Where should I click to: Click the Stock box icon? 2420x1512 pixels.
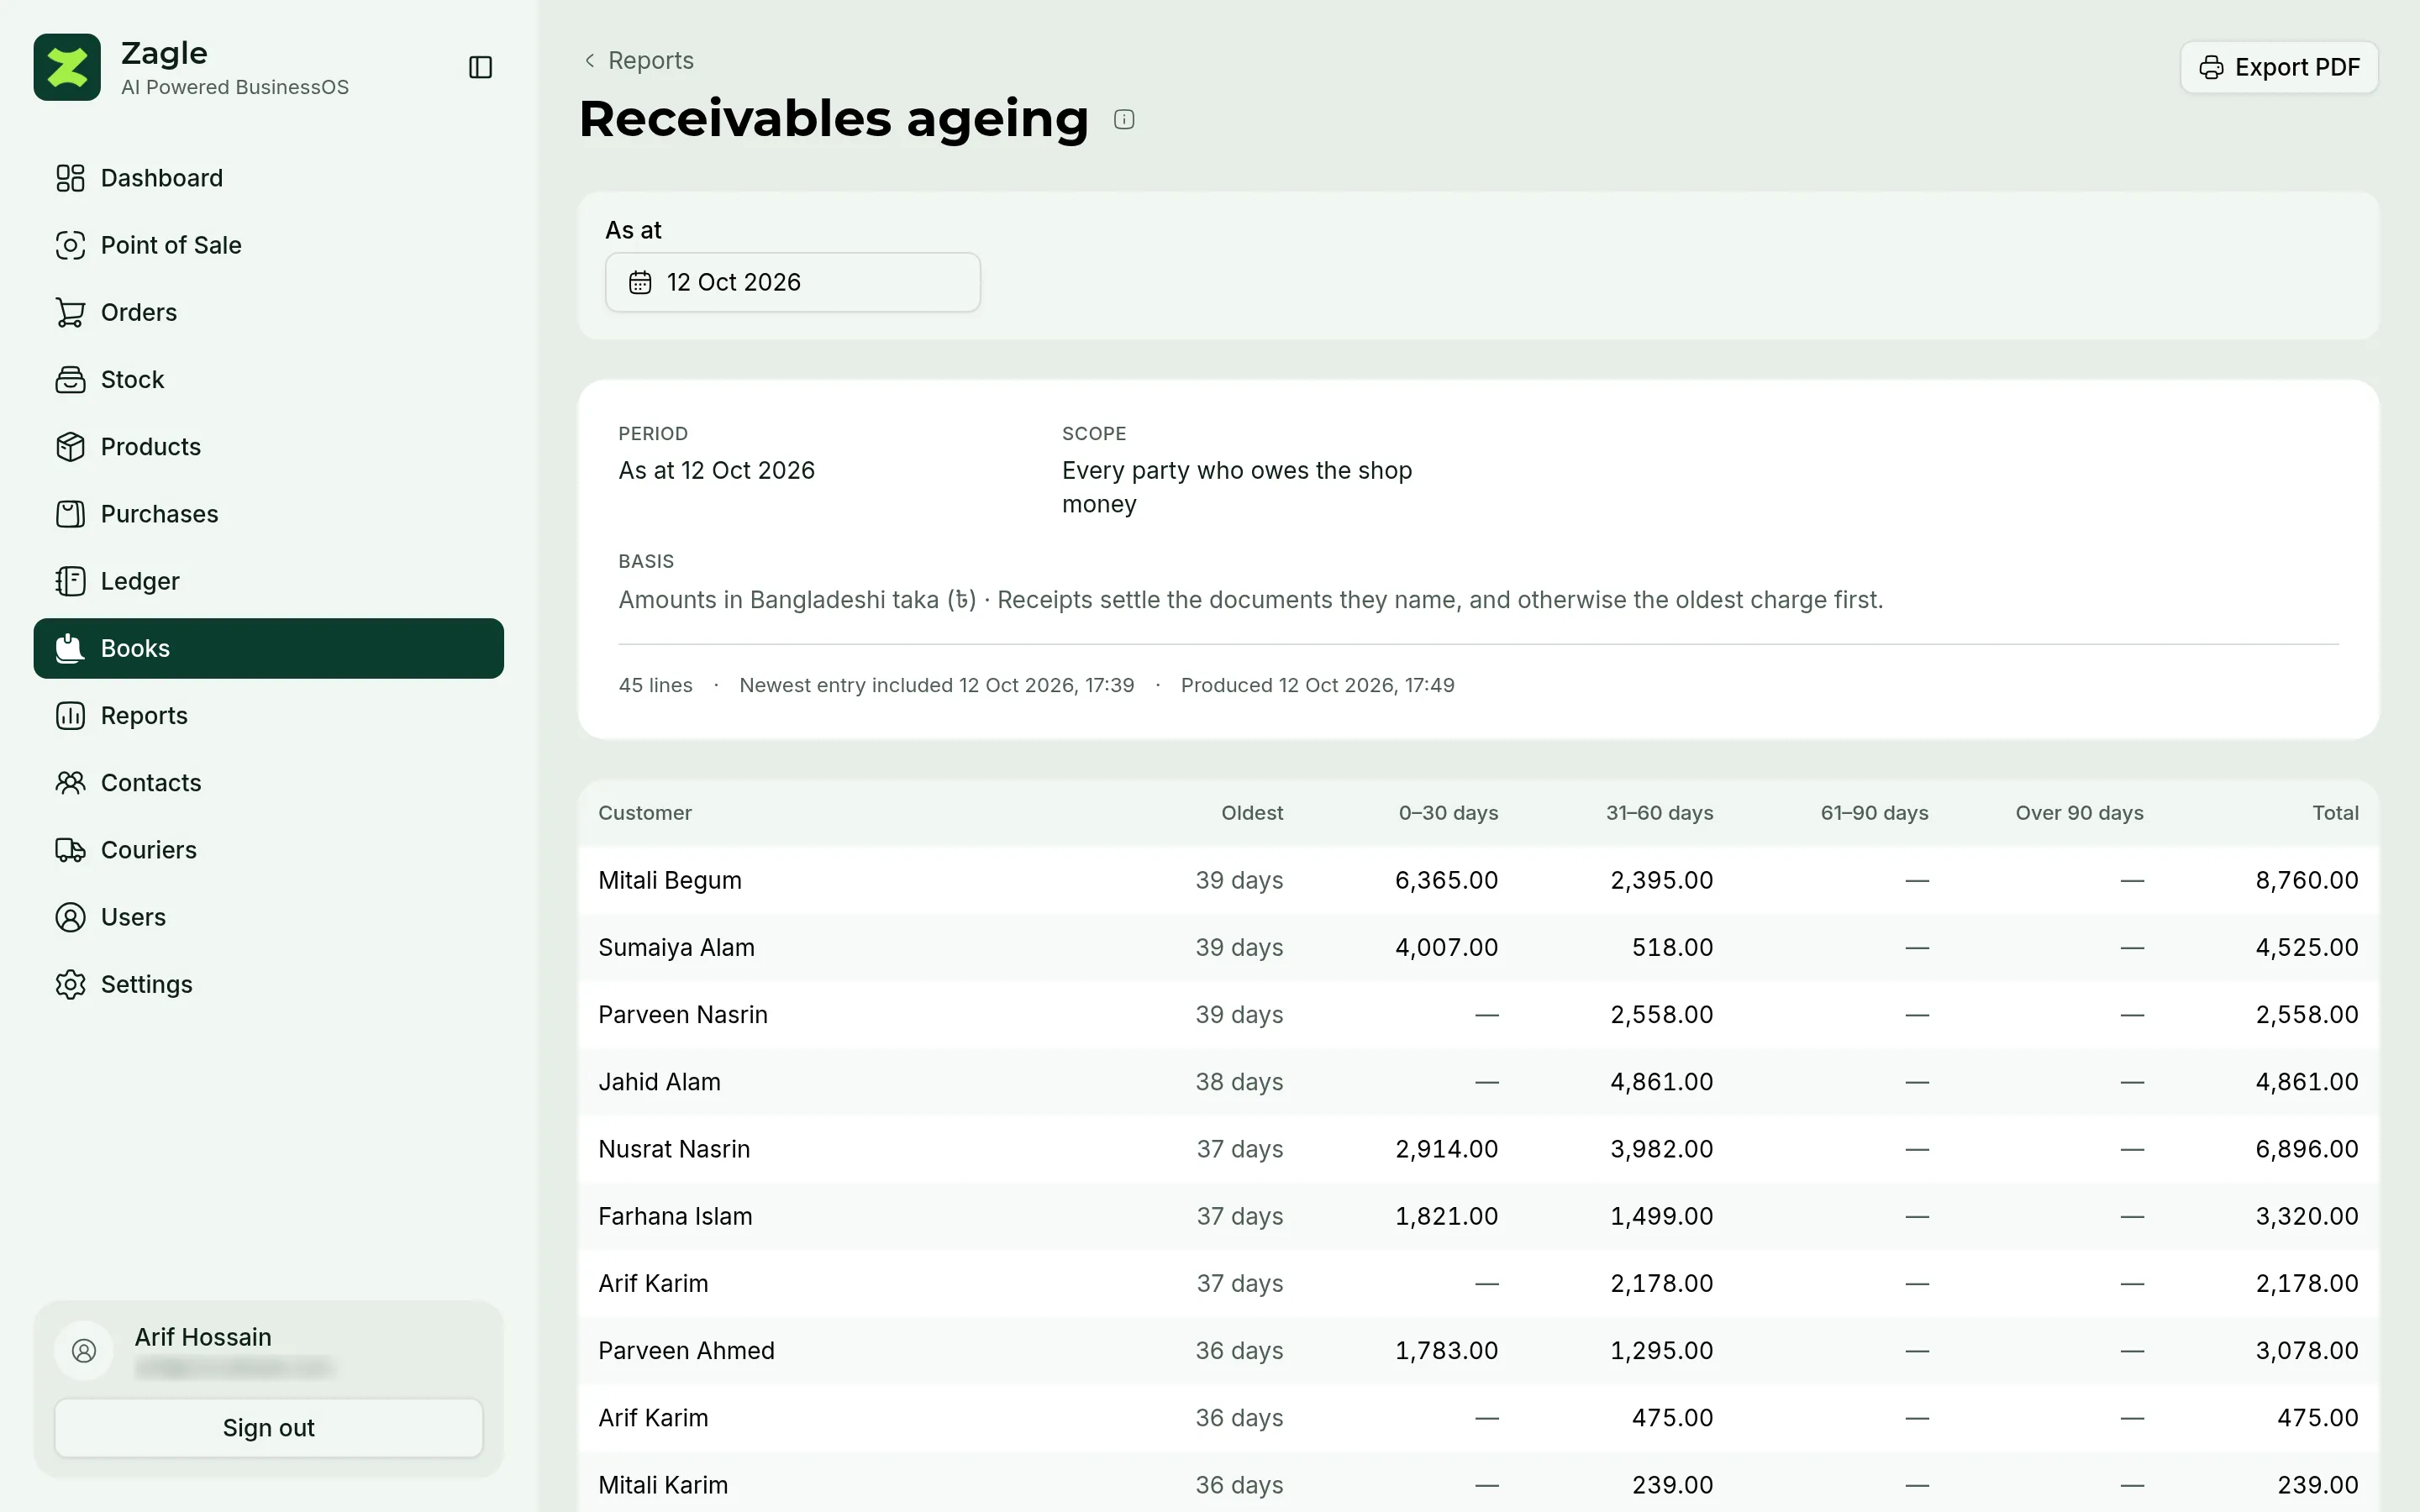tap(70, 379)
